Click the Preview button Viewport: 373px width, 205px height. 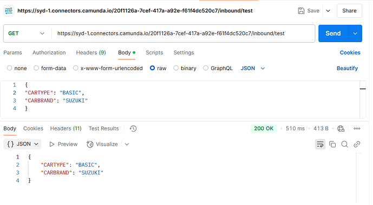(63, 144)
